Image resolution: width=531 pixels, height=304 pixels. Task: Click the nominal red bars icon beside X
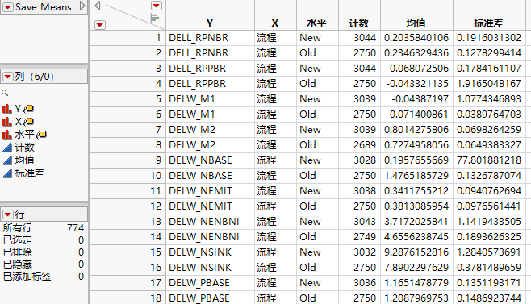[x=7, y=122]
